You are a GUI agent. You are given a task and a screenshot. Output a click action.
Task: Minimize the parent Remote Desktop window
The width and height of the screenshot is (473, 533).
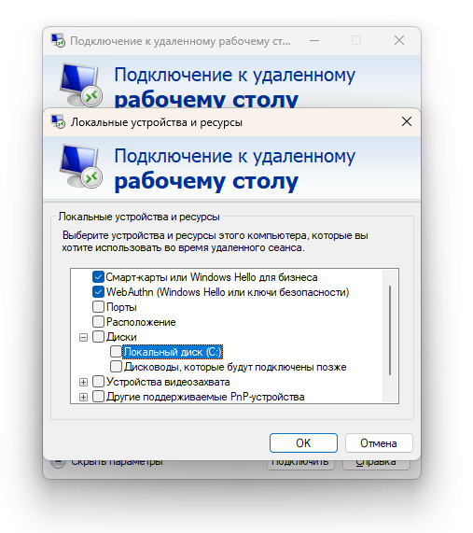[314, 40]
